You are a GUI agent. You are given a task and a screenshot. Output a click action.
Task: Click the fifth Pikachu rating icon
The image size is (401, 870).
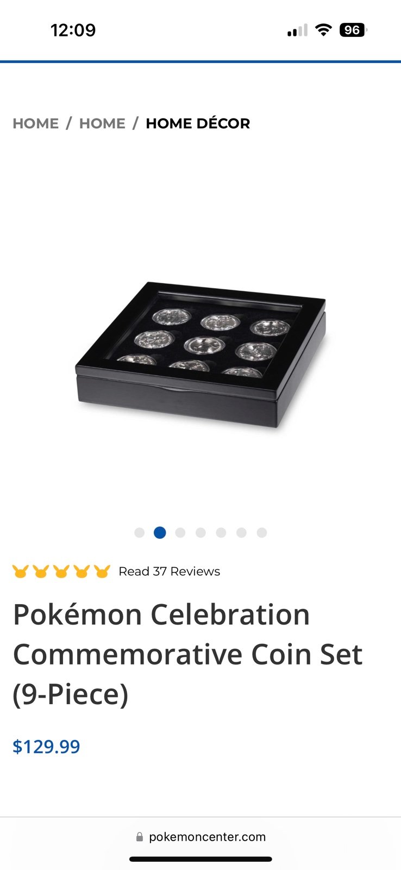(x=102, y=571)
